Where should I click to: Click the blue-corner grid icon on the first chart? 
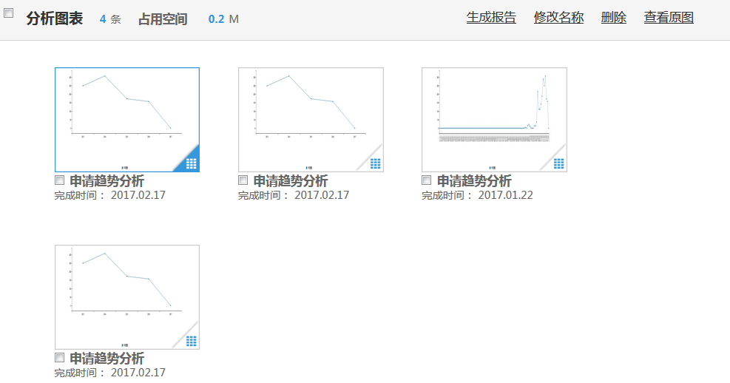click(191, 163)
